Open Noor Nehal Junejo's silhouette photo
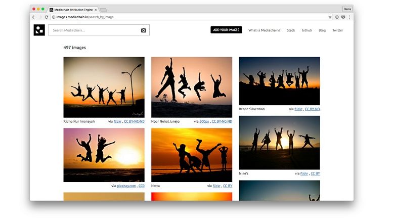 [192, 87]
